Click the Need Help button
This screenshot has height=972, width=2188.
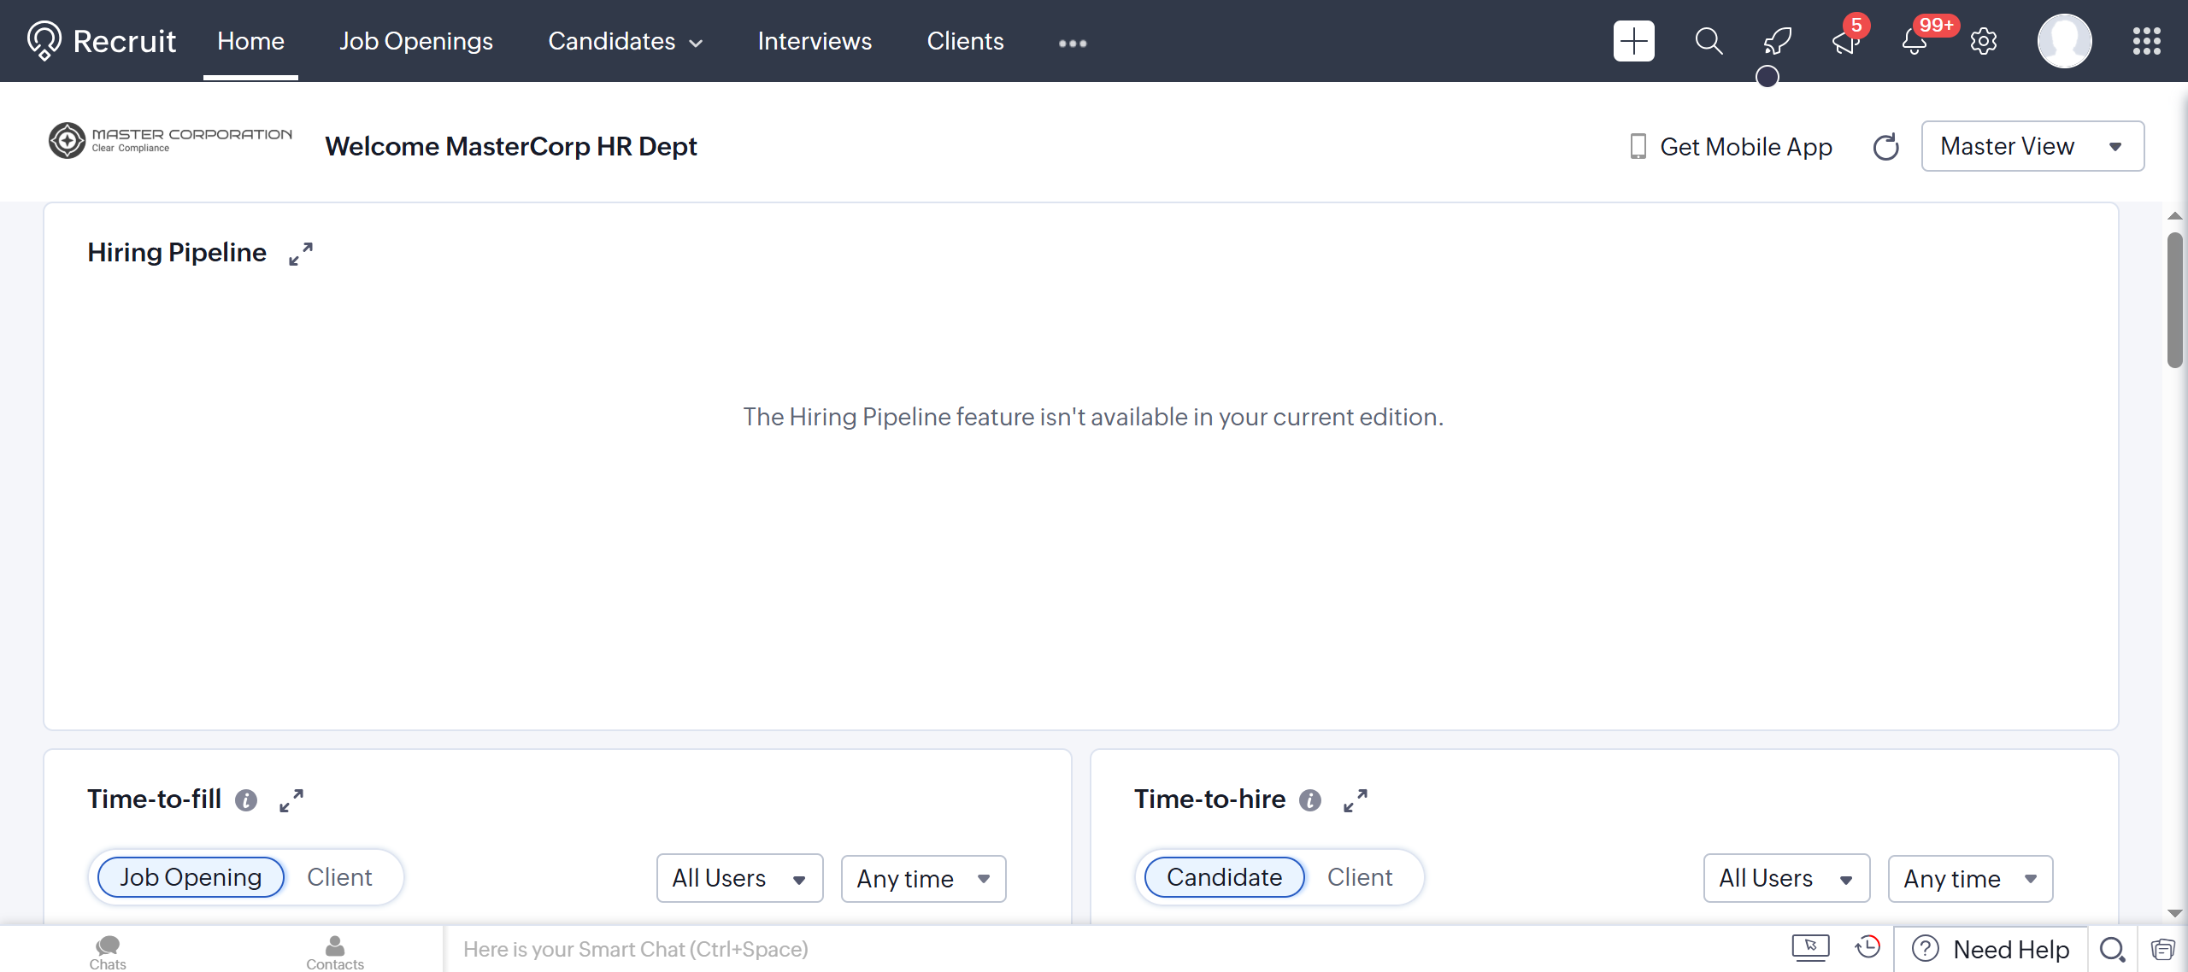[1991, 949]
